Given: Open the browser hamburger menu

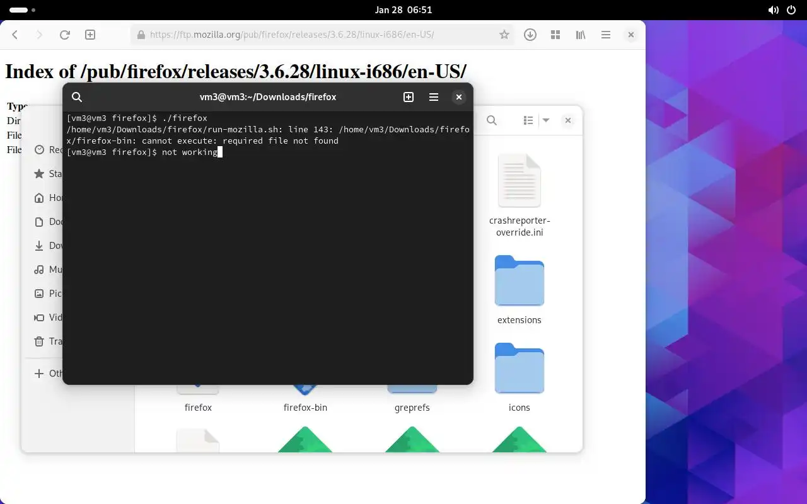Looking at the screenshot, I should point(606,35).
